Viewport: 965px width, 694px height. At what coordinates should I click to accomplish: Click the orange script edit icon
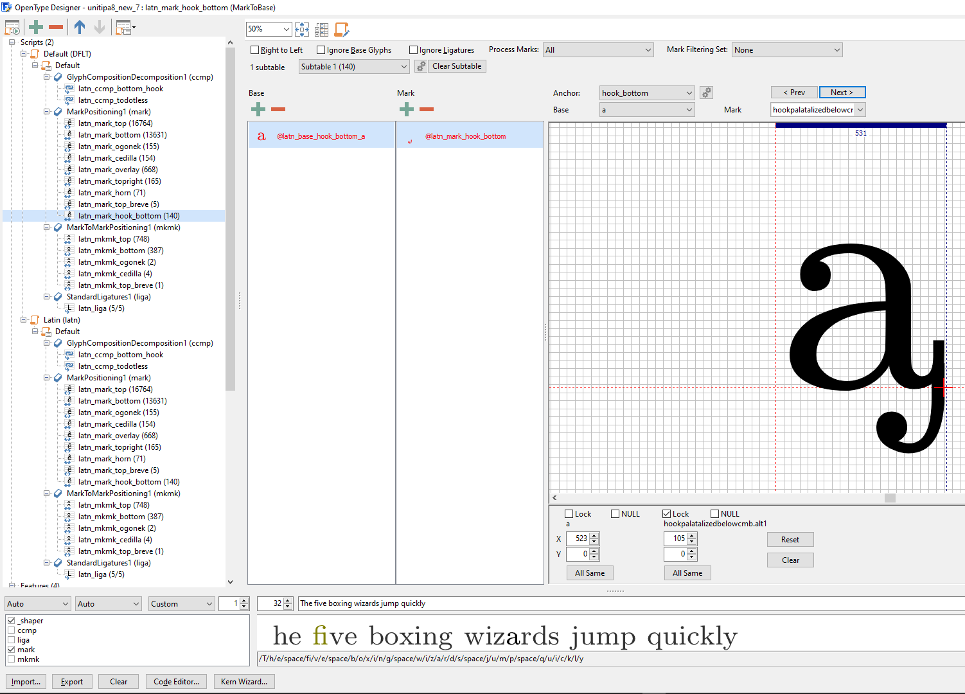pyautogui.click(x=342, y=29)
